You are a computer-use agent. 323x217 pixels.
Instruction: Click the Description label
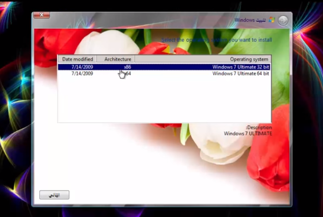click(x=259, y=127)
